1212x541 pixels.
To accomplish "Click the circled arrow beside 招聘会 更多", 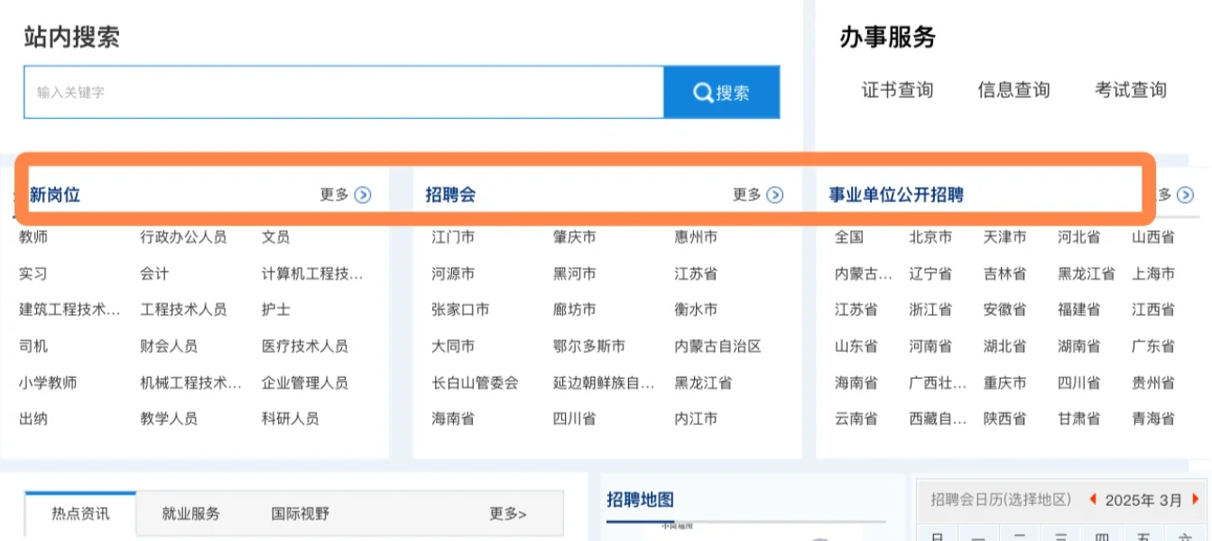I will click(774, 194).
